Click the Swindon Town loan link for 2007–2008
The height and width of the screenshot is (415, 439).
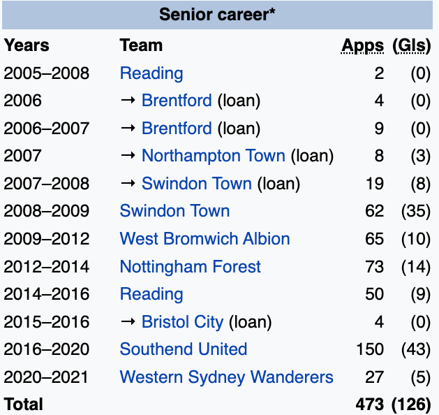(196, 184)
